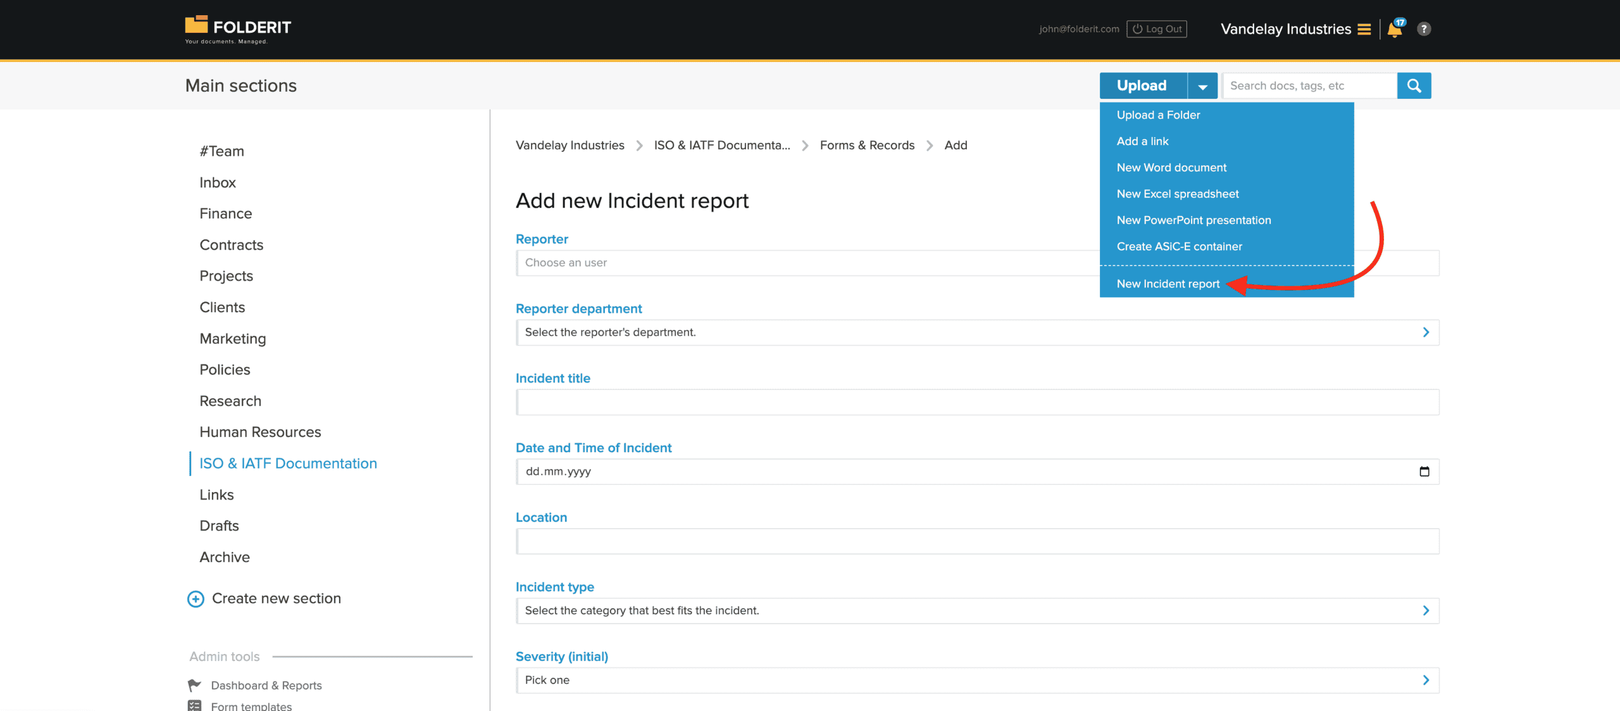Click the Dashboard & Reports flag icon
This screenshot has width=1620, height=711.
click(193, 684)
